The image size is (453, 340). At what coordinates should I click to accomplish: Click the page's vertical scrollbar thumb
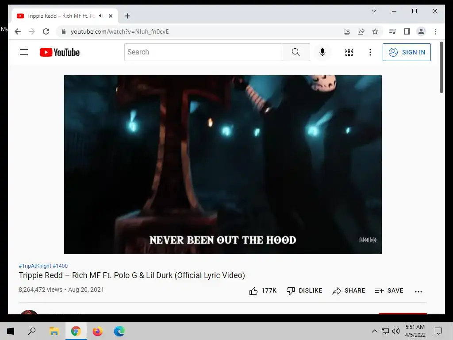441,67
